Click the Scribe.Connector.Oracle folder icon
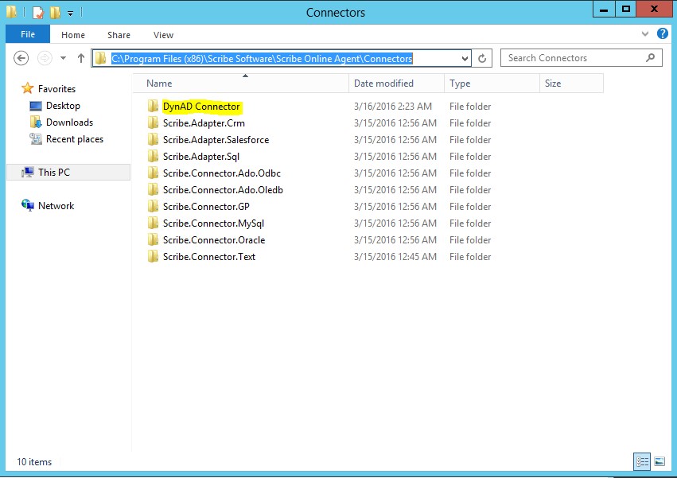Screen dimensions: 677x478 (153, 239)
